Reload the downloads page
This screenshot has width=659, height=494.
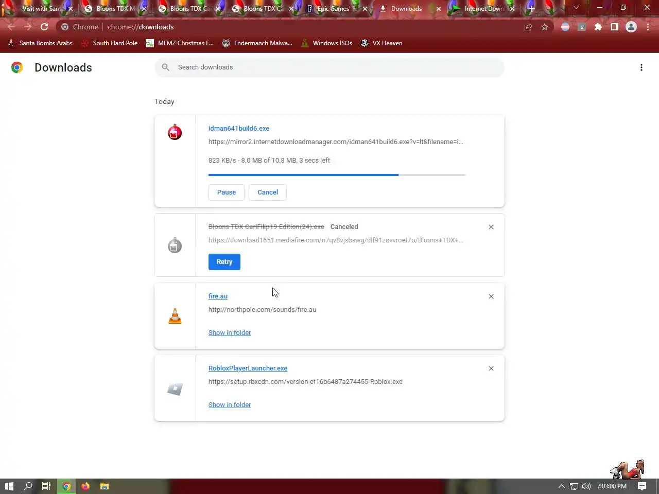point(44,27)
